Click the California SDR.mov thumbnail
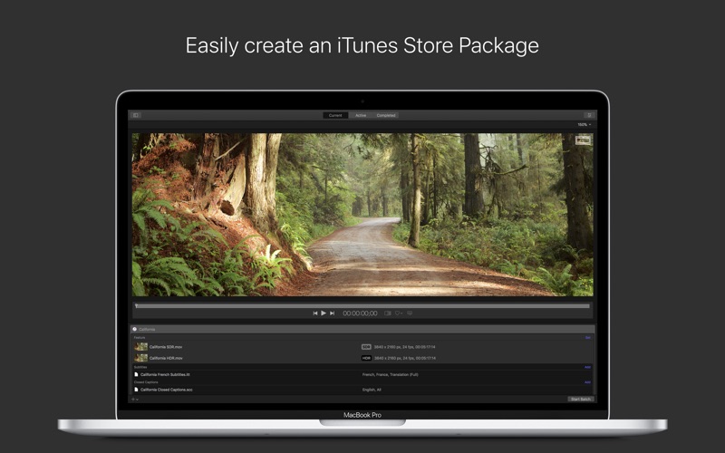This screenshot has height=453, width=725. pos(141,347)
